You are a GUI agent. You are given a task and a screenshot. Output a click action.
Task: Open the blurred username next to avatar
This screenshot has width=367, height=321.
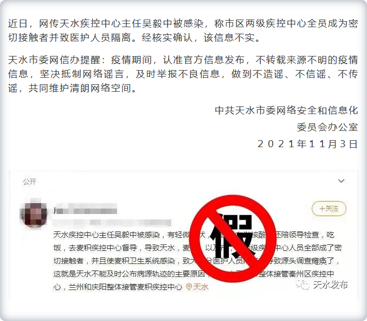[85, 209]
